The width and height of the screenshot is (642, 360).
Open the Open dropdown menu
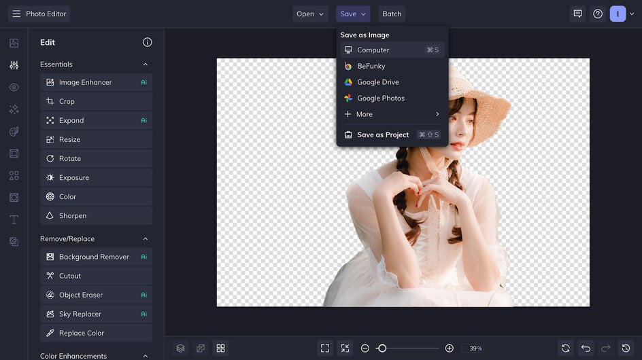(x=310, y=14)
